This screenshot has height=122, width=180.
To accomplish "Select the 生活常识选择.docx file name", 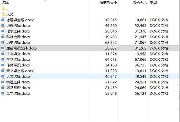I will point(22,48).
